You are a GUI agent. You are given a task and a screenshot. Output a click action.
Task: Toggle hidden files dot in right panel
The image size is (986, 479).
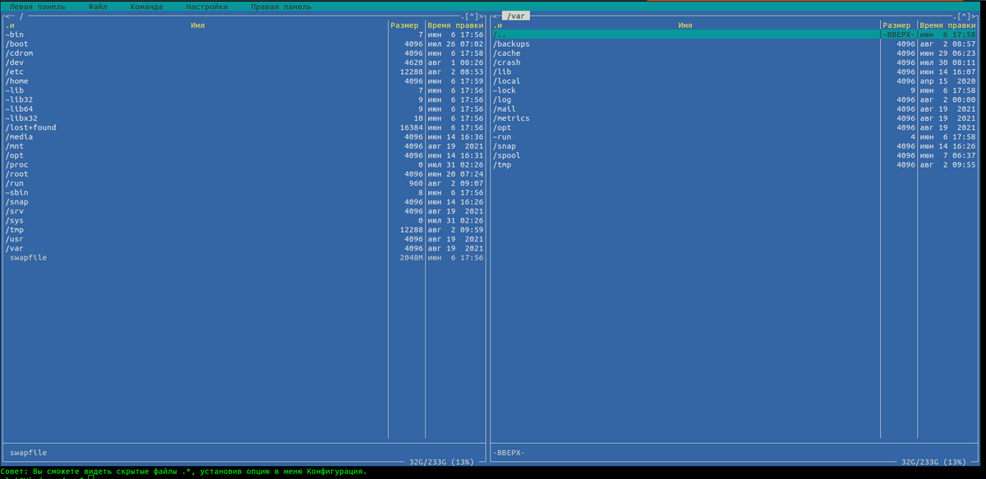click(x=956, y=16)
